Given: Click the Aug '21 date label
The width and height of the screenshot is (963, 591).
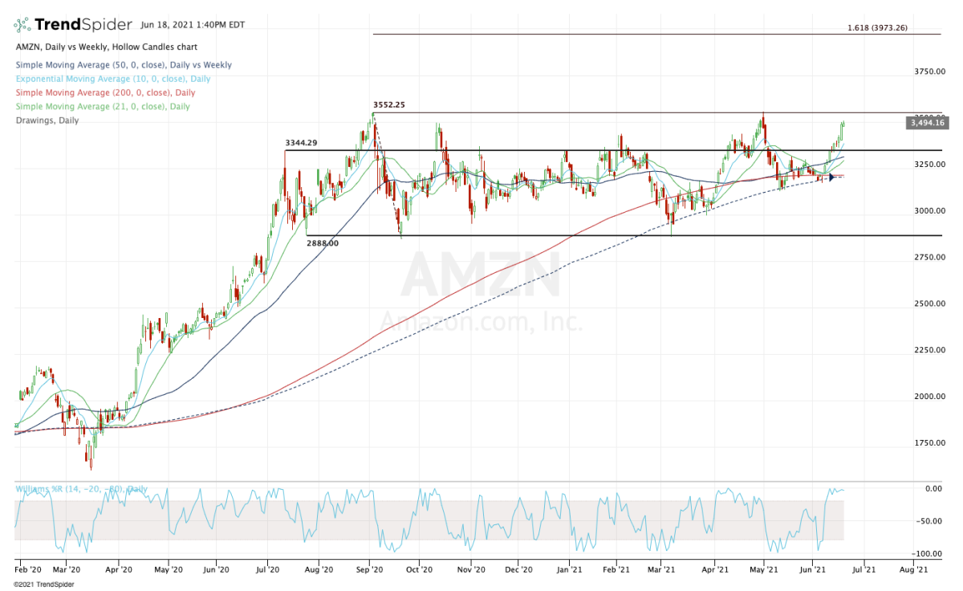Looking at the screenshot, I should tap(913, 569).
